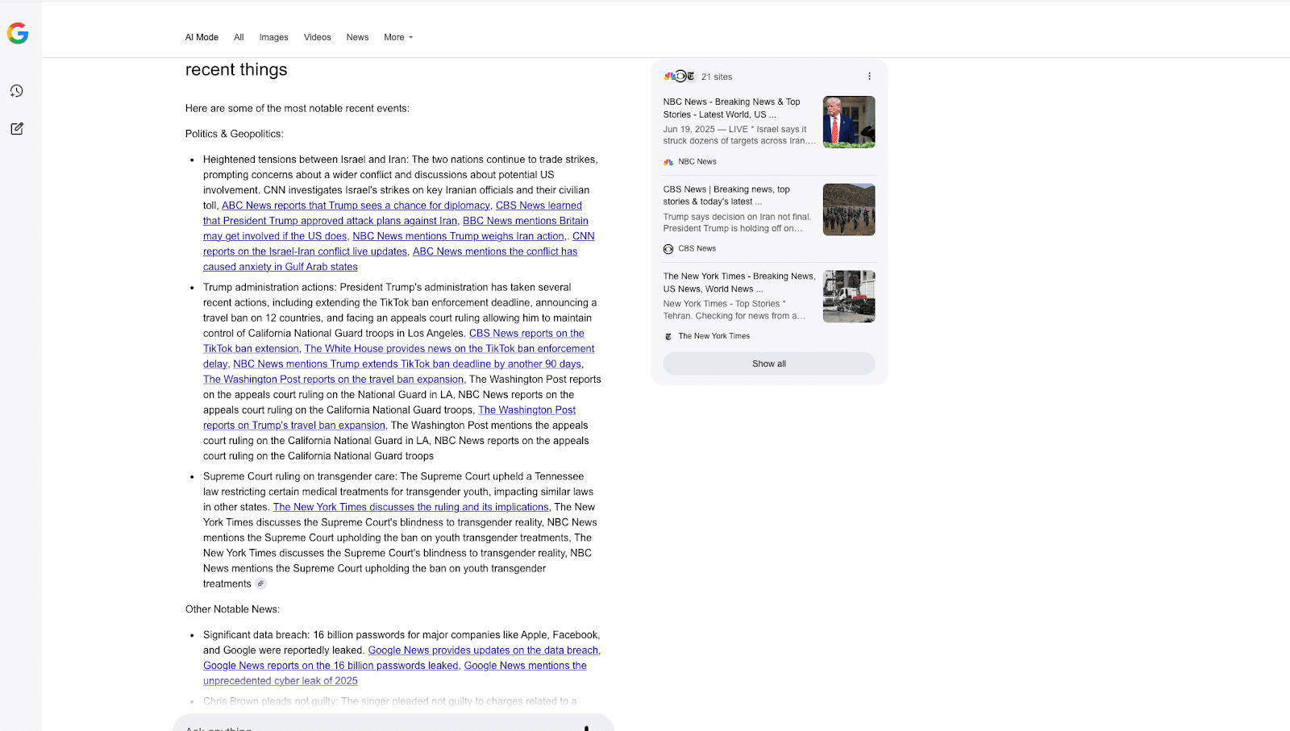Click the Google logo icon

pos(18,33)
